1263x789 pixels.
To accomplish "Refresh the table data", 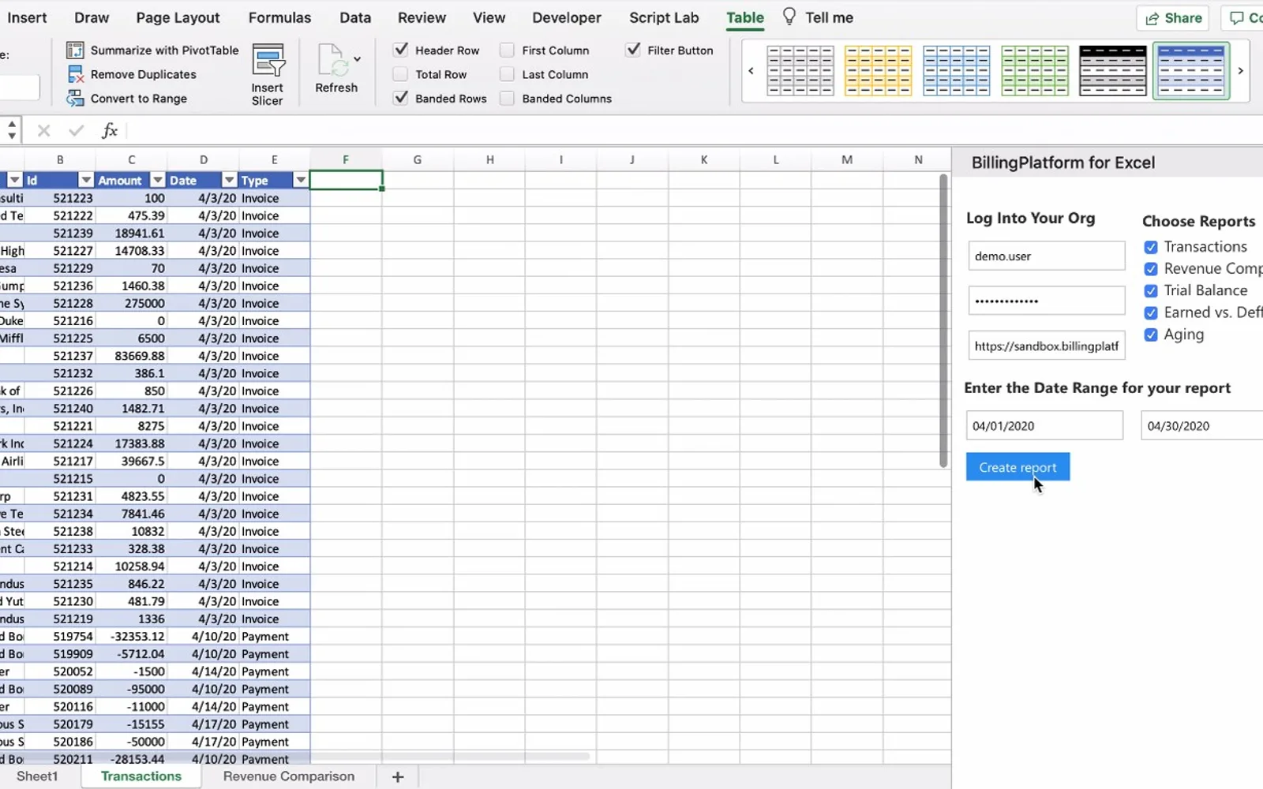I will [x=336, y=69].
